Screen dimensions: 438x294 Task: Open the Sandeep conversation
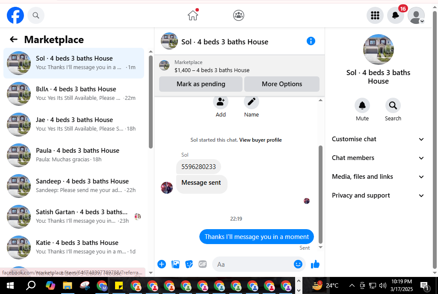coord(74,186)
